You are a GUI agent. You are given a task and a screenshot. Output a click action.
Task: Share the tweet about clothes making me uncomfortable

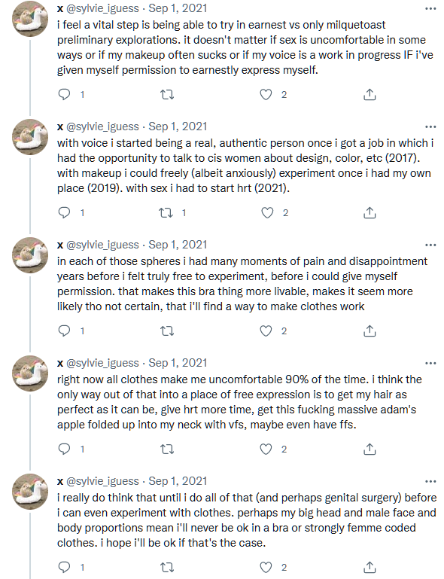click(x=369, y=449)
